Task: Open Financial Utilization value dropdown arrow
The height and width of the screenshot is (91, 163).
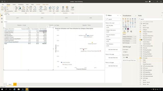Action: (x=134, y=39)
